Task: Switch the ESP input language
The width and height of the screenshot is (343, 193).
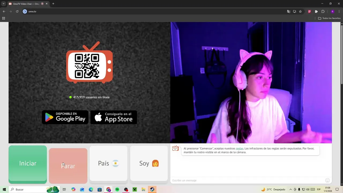Action: coord(319,190)
